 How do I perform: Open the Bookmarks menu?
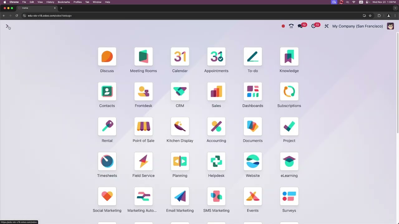point(64,2)
